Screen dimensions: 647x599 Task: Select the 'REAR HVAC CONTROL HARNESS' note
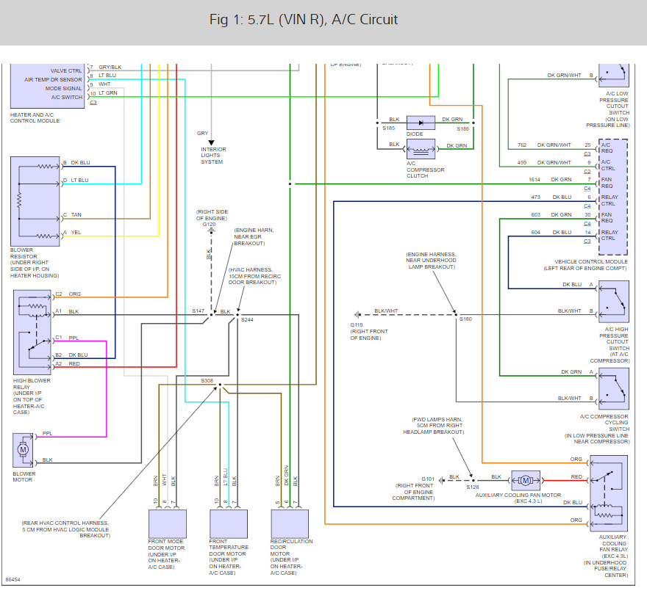pos(66,529)
